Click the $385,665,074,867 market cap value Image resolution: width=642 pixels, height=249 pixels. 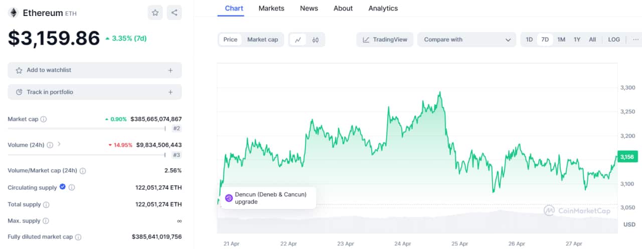click(x=156, y=119)
